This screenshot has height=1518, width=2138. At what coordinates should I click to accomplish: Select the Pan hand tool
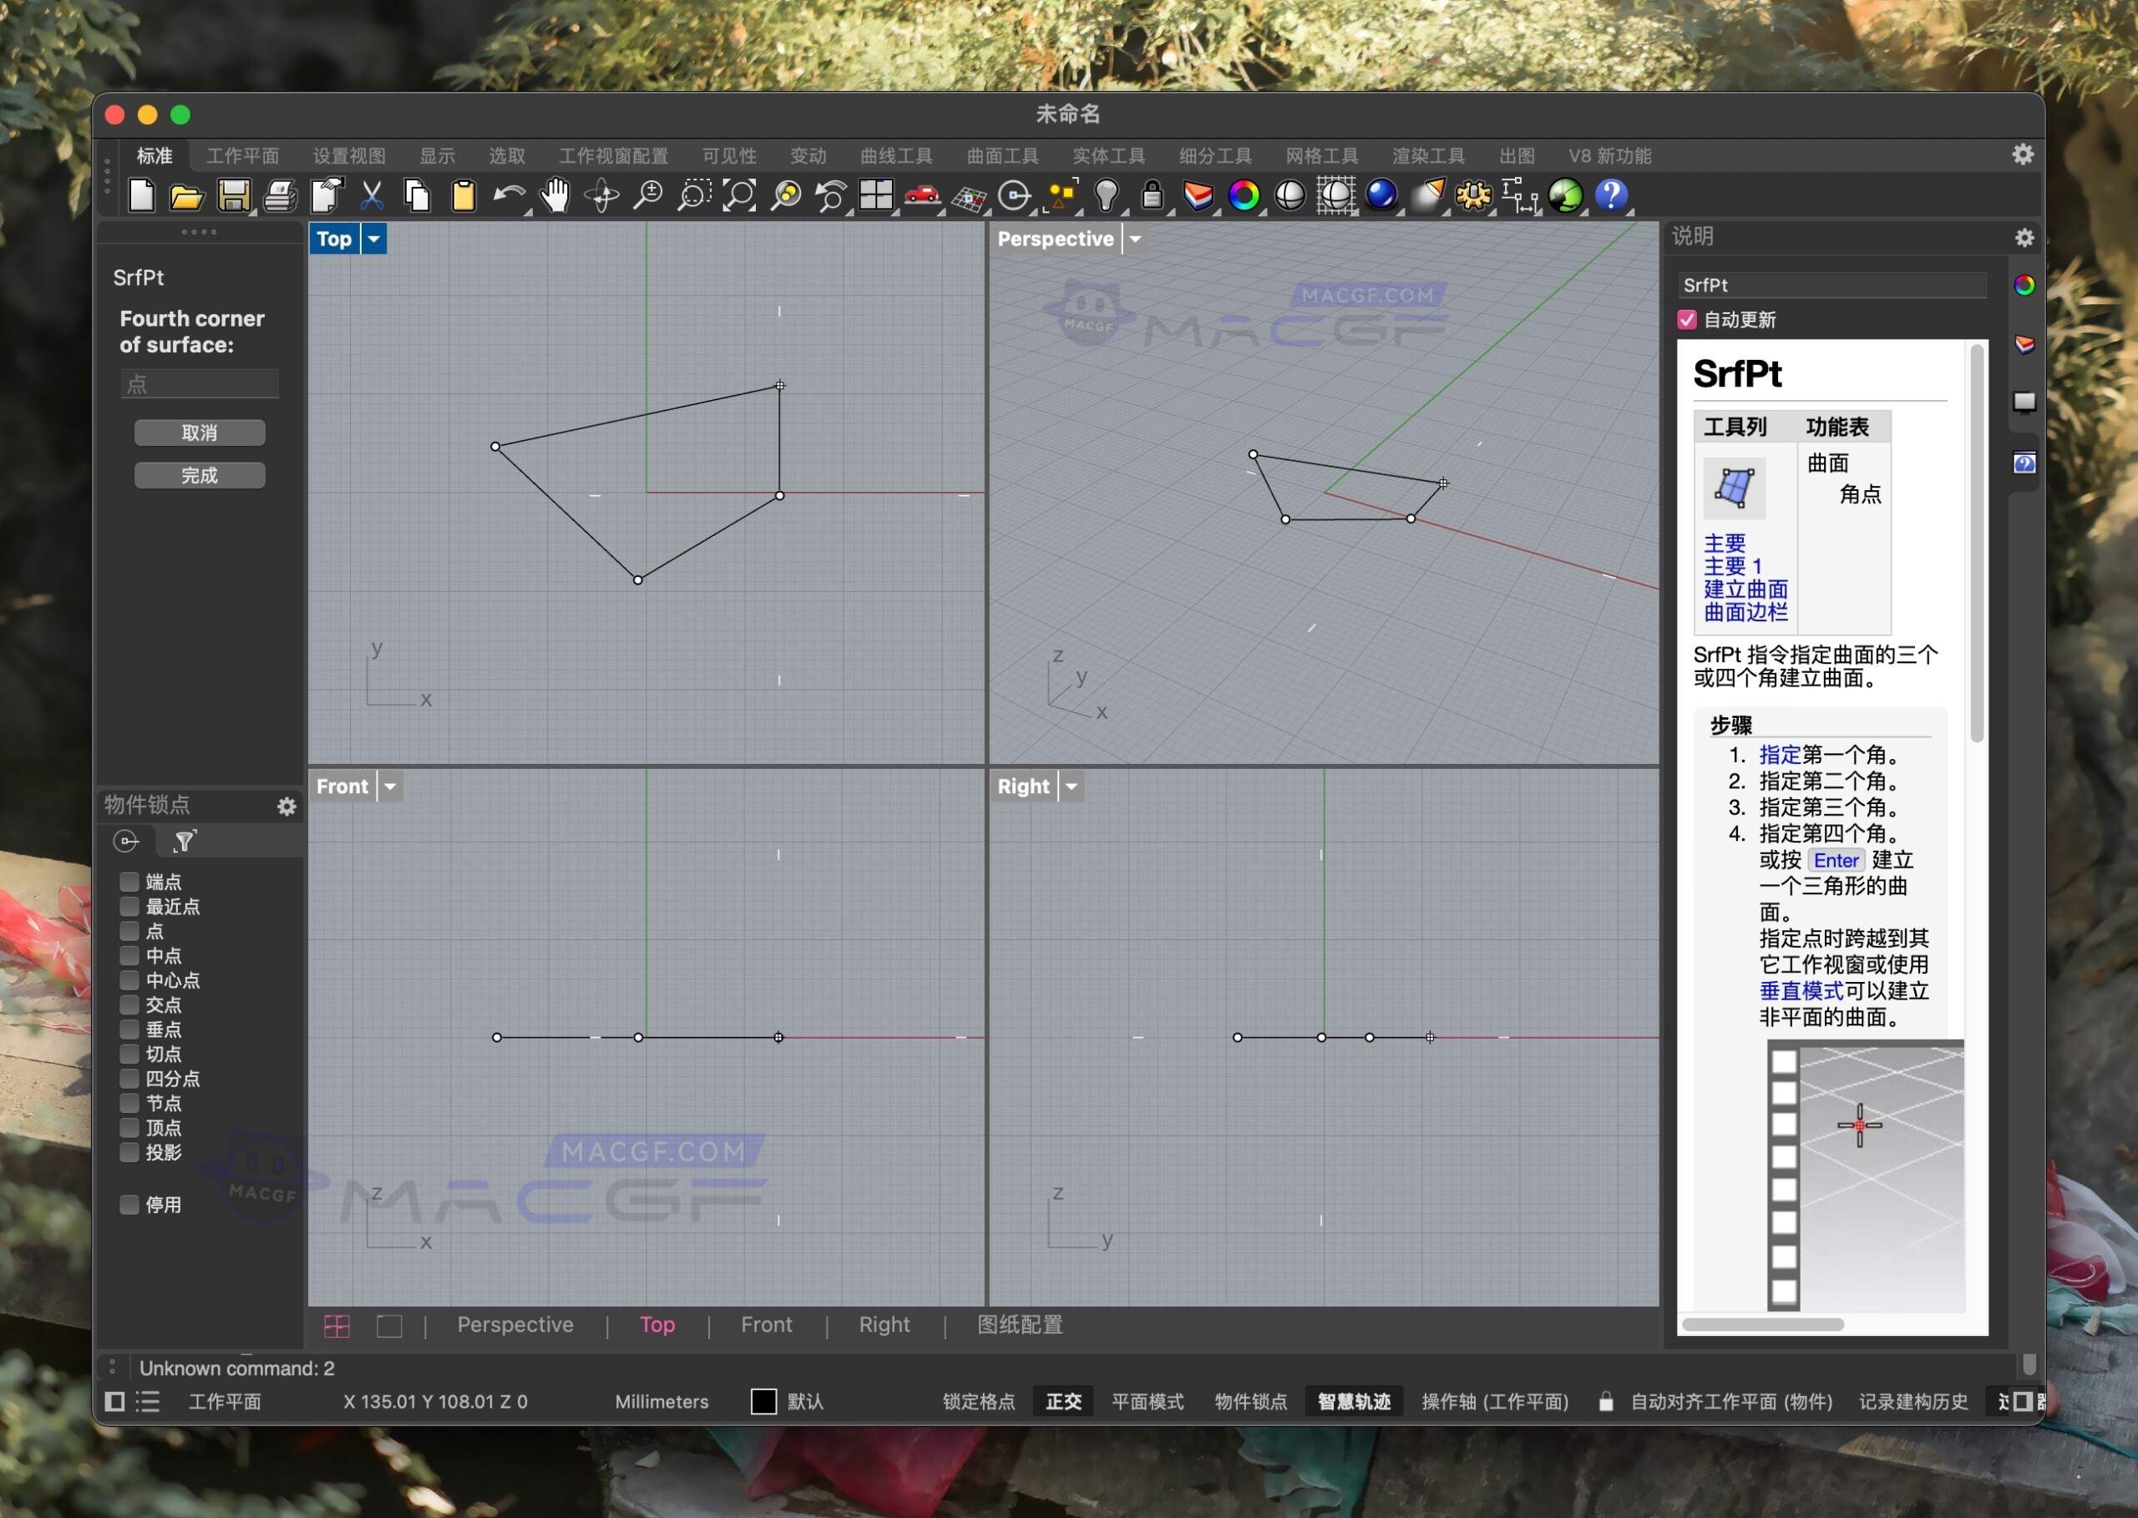[x=555, y=195]
